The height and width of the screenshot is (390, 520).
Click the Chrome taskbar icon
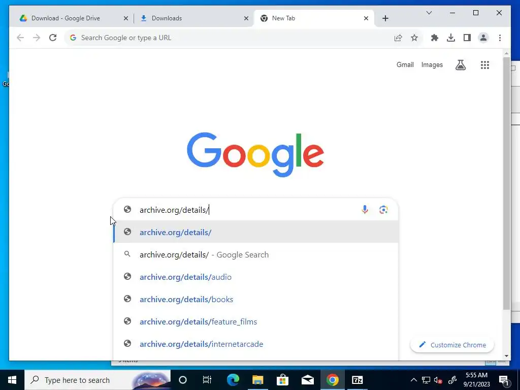pos(332,380)
